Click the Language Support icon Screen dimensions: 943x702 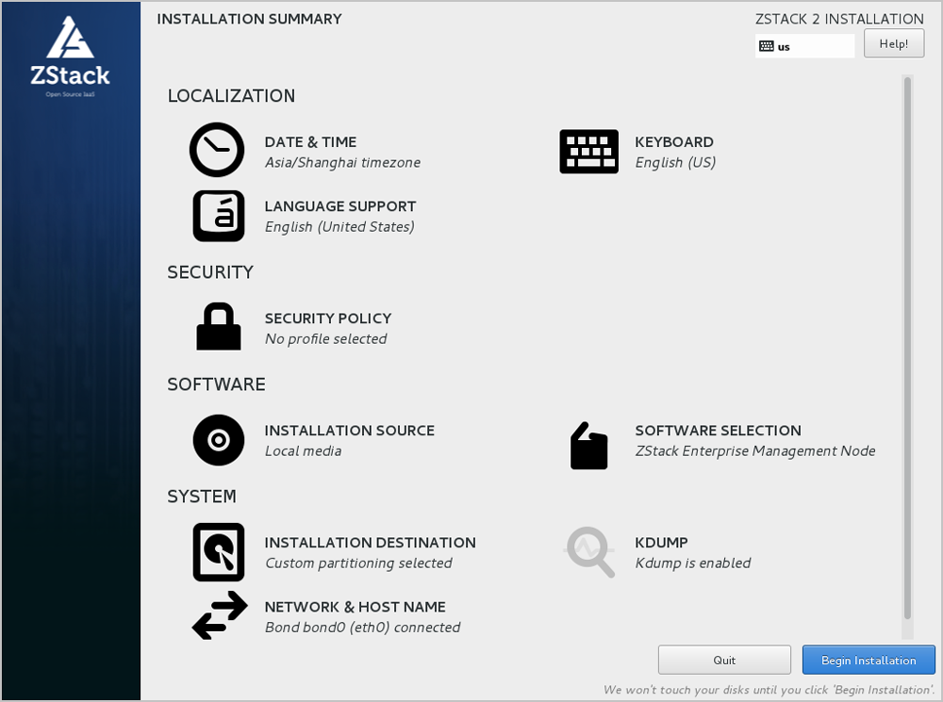(219, 216)
